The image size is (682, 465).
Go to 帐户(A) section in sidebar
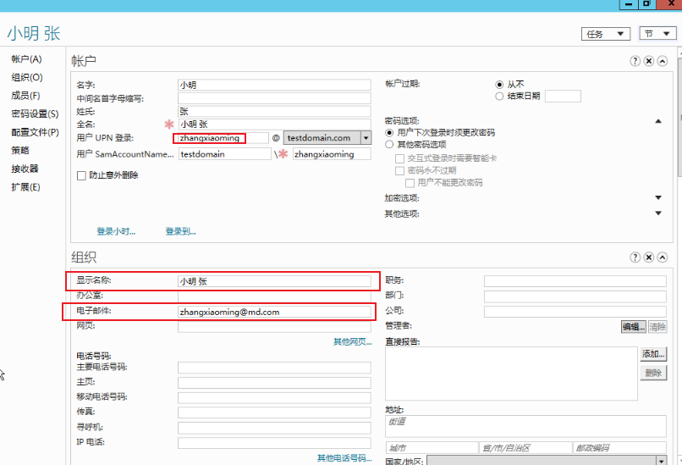(26, 59)
